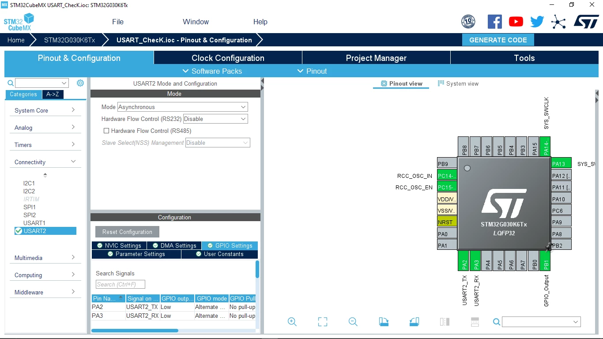Expand the Computing category
This screenshot has height=339, width=603.
point(45,275)
